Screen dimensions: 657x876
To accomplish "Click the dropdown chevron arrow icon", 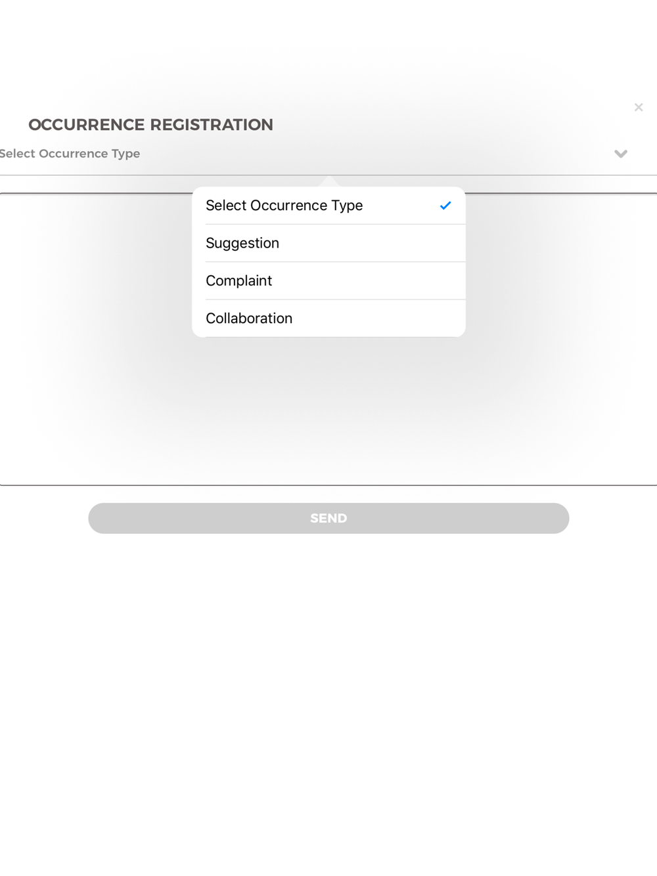I will click(620, 154).
